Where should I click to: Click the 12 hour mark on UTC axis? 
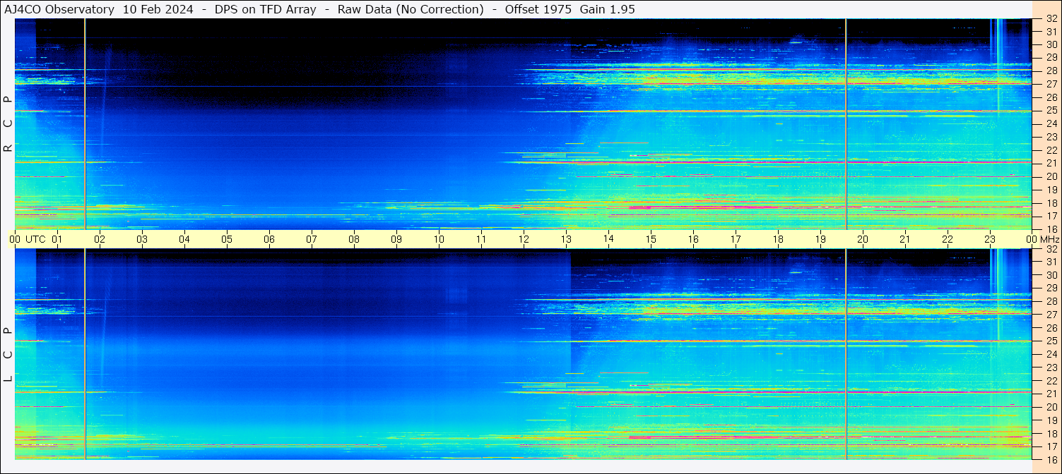[524, 239]
